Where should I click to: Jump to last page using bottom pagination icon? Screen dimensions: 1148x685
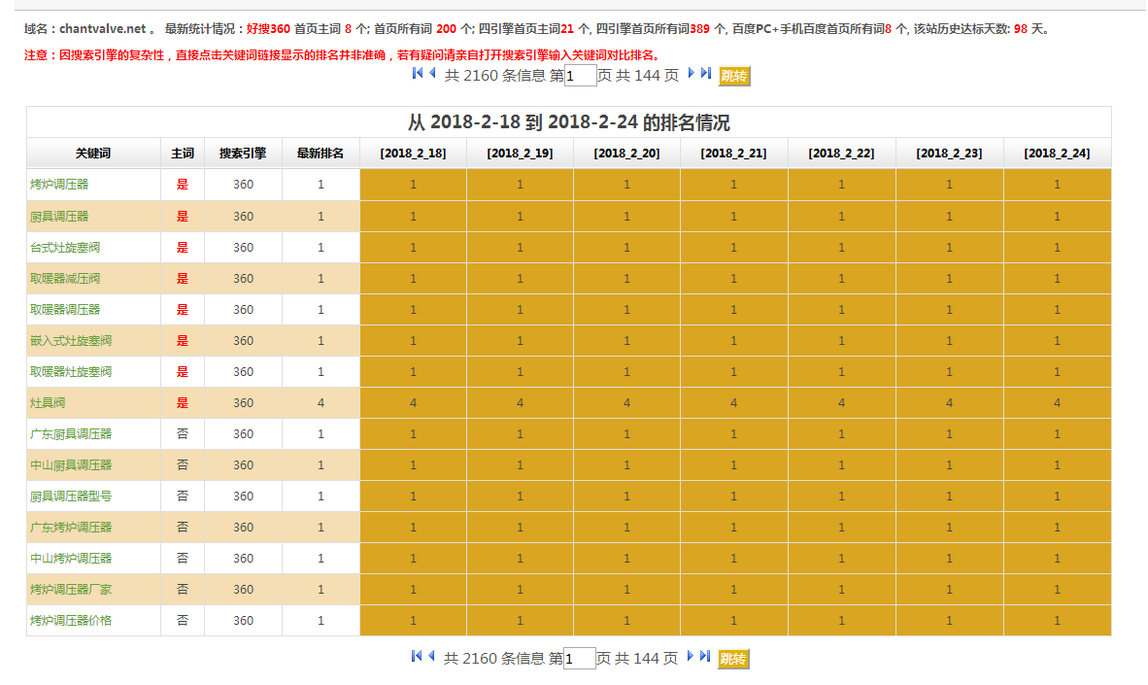(x=705, y=657)
